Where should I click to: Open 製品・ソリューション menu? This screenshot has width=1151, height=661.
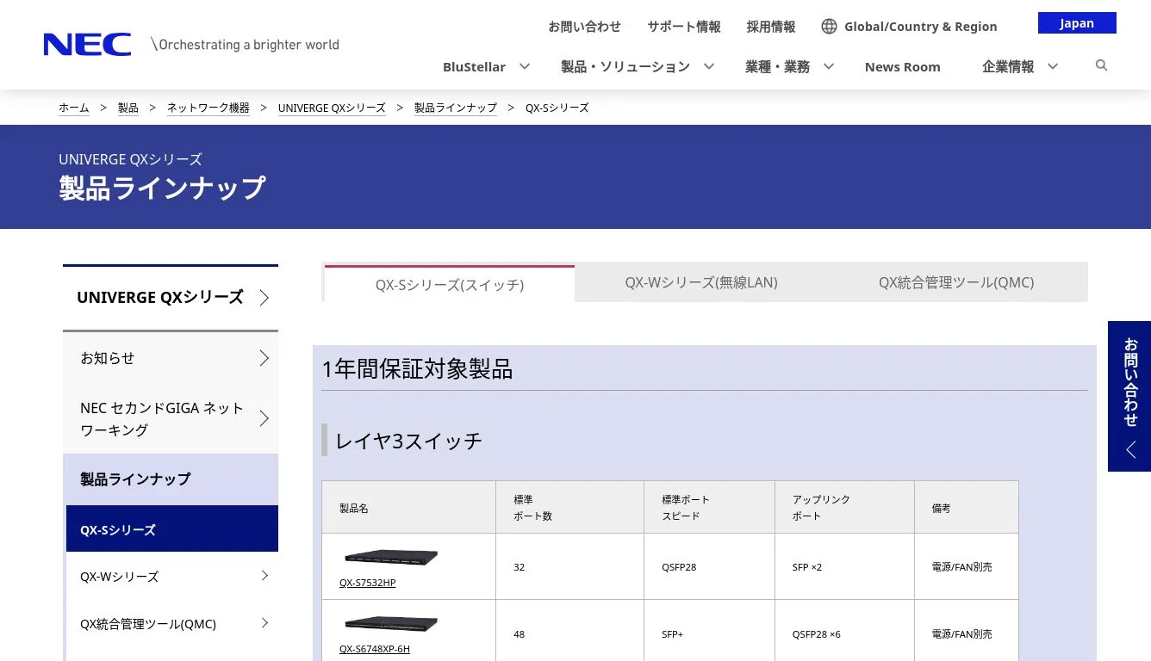tap(625, 66)
